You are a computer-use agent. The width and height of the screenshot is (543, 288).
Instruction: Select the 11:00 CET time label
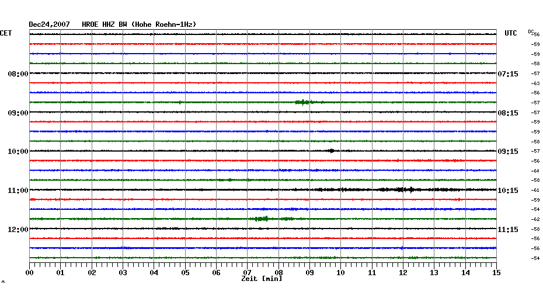(x=18, y=191)
